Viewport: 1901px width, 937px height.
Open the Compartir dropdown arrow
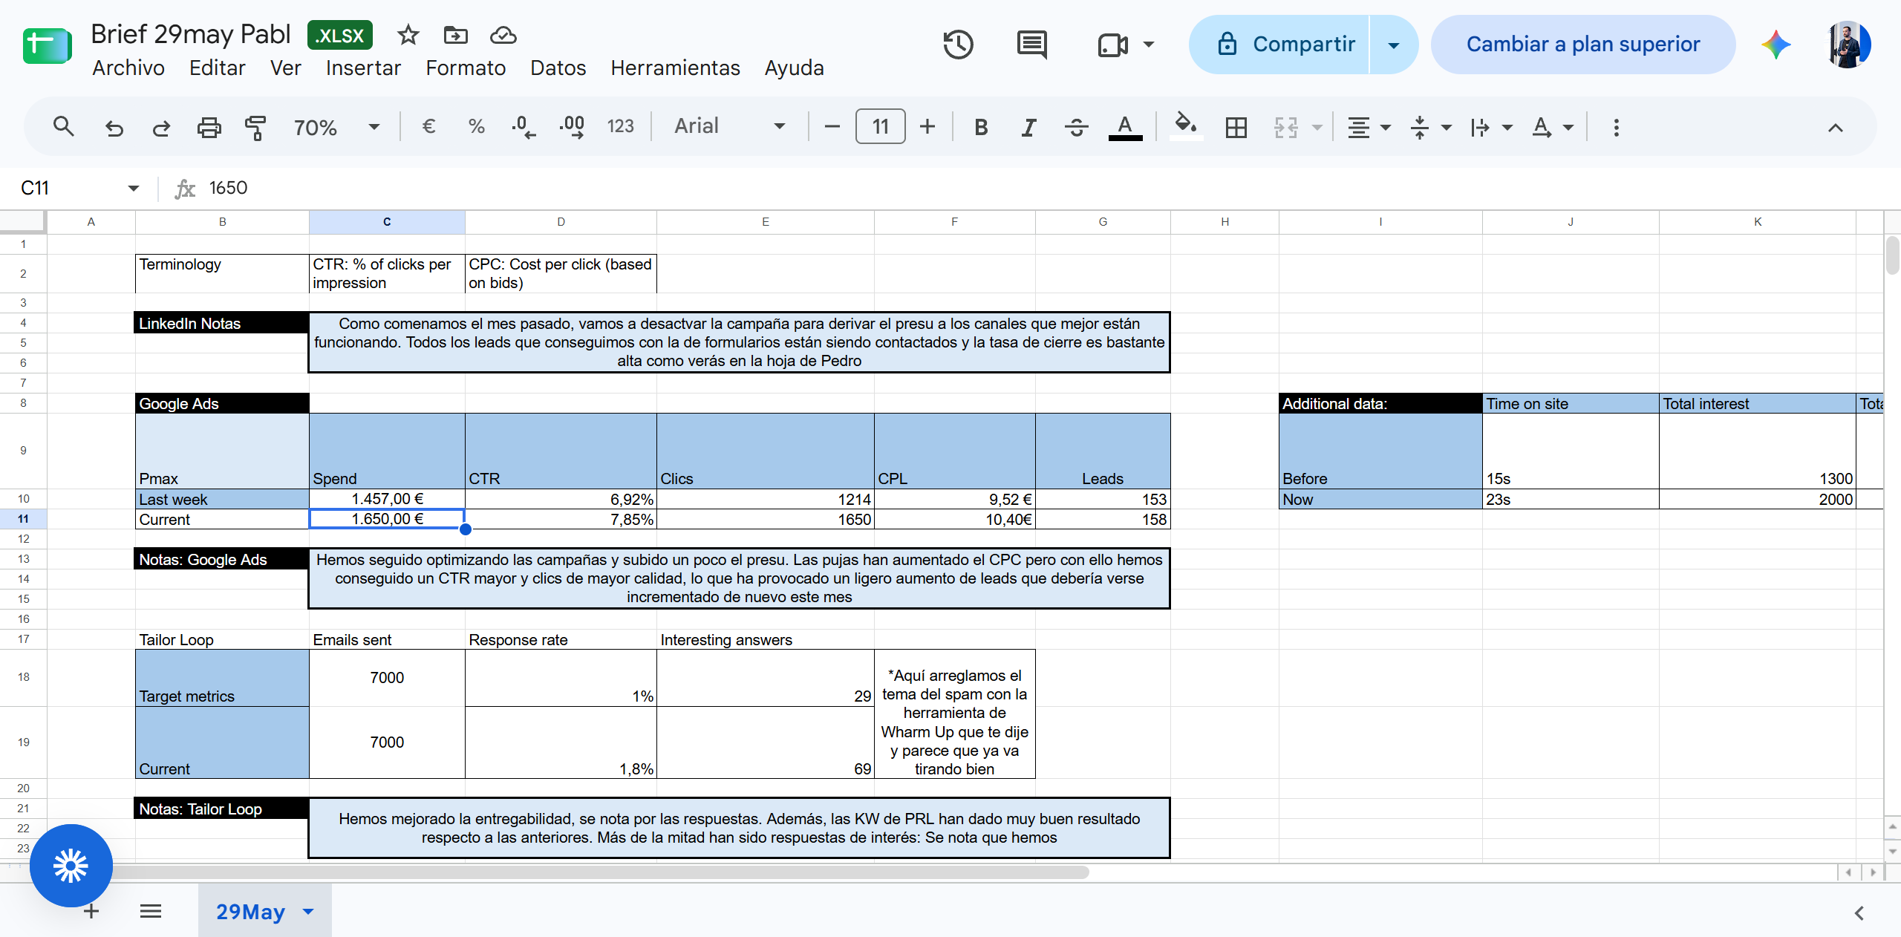tap(1394, 45)
